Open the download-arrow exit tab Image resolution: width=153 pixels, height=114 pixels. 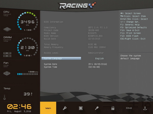tap(145, 108)
